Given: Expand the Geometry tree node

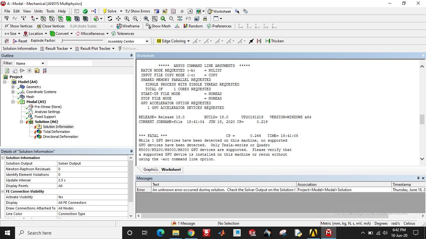Looking at the screenshot, I should (13, 87).
